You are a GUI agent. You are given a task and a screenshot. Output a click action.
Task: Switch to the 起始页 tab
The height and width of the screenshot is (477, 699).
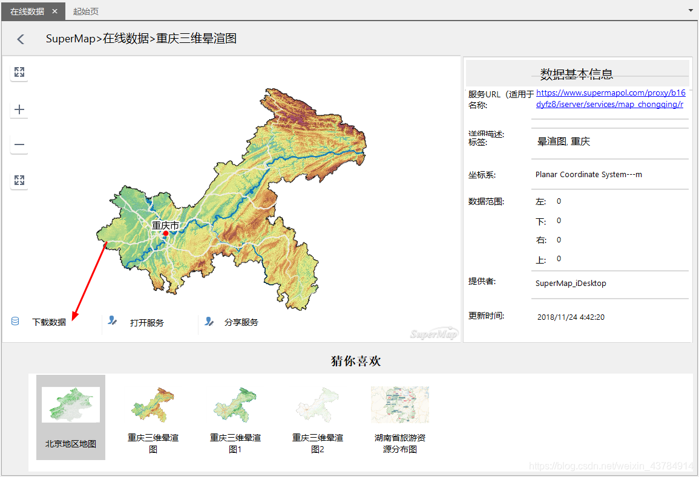(x=85, y=11)
